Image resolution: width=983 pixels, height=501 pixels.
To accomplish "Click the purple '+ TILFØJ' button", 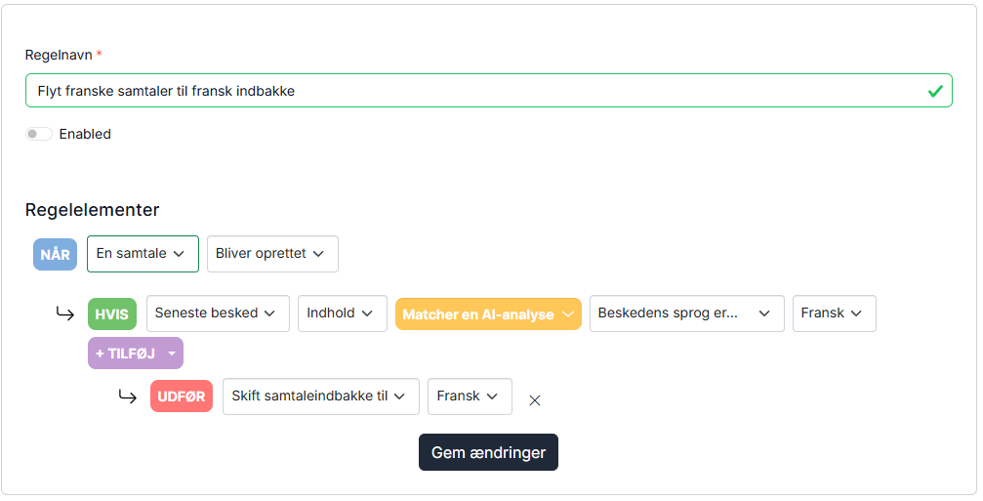I will (x=136, y=353).
